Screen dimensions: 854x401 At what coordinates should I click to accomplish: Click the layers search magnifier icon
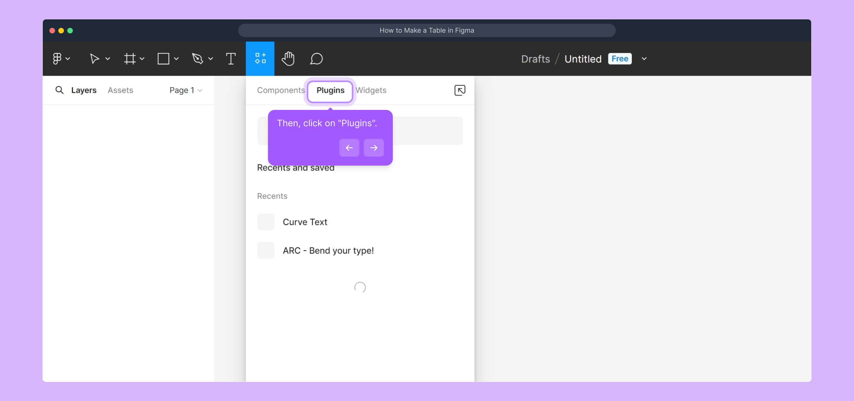tap(59, 90)
